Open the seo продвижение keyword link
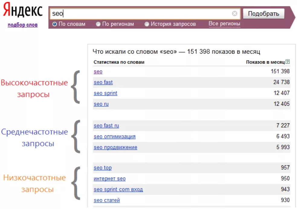 coord(115,147)
